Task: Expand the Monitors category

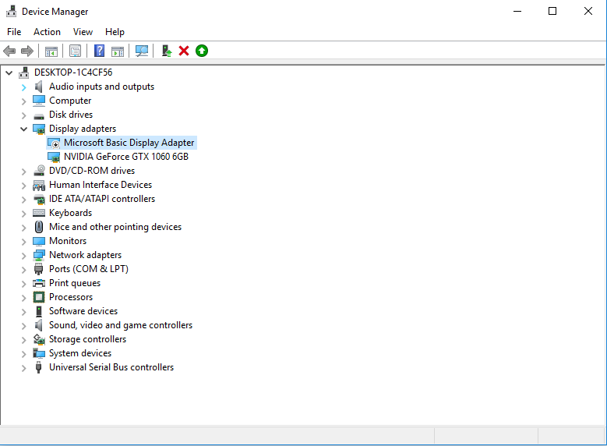Action: click(x=23, y=242)
